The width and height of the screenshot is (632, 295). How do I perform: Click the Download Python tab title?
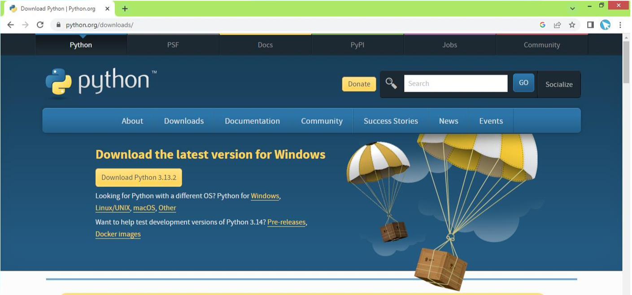58,9
